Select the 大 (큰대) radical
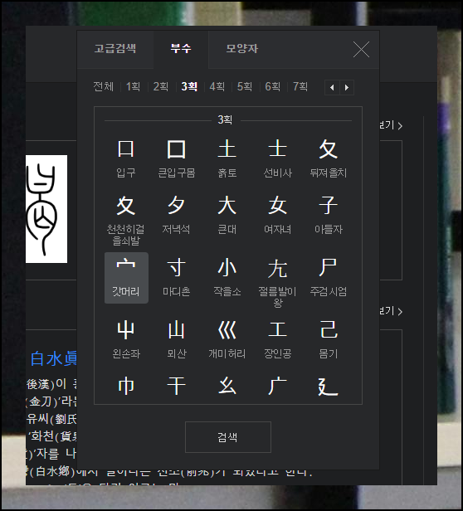 [227, 215]
